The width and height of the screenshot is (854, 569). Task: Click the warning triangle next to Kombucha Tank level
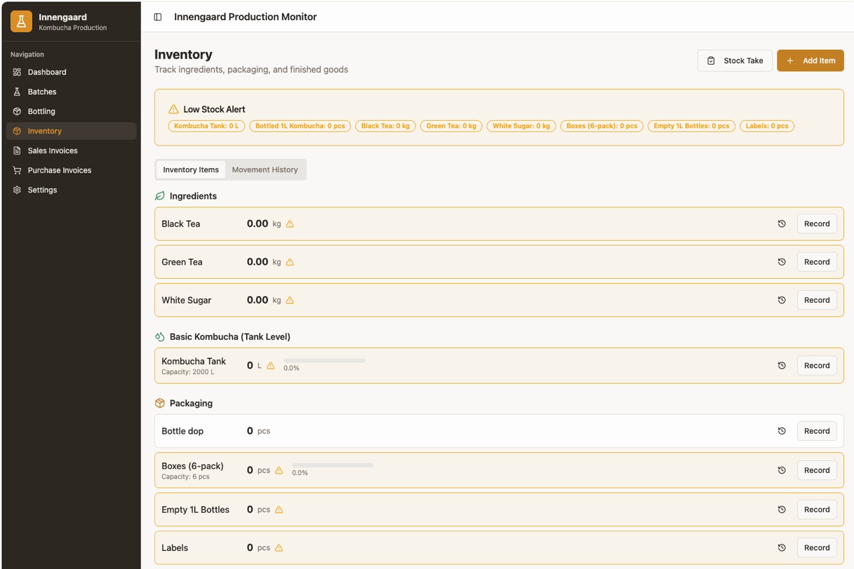[x=271, y=366]
